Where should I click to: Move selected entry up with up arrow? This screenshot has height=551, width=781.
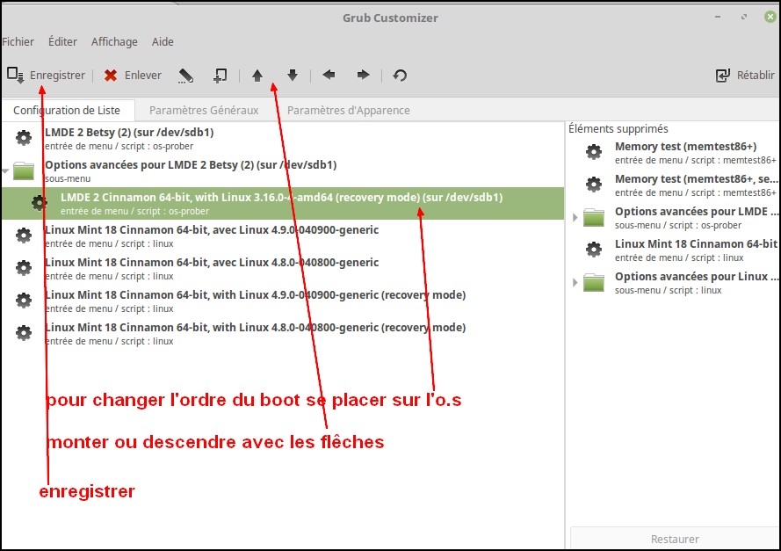257,76
